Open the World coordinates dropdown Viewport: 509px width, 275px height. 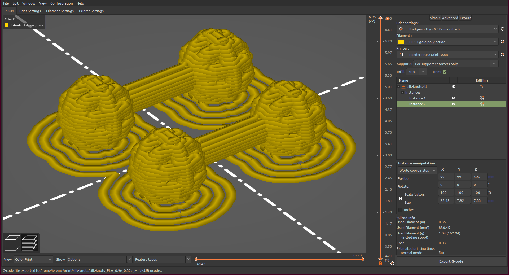click(417, 170)
